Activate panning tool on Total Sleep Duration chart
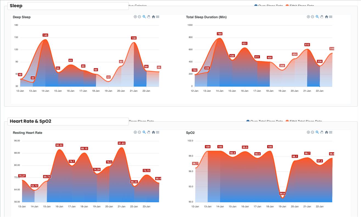This screenshot has height=217, width=361. (x=321, y=17)
